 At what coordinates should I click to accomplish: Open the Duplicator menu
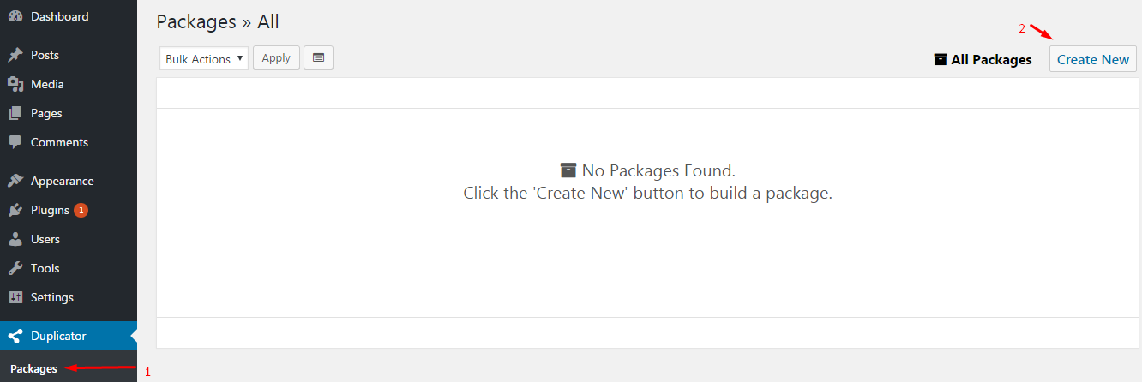click(58, 337)
